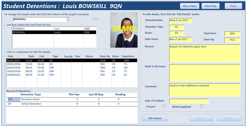This screenshot has width=247, height=127.
Task: Tick the WorkCompleted checkbox
Action: pos(201,106)
